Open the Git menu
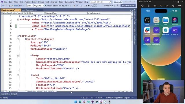 [x=21, y=2]
